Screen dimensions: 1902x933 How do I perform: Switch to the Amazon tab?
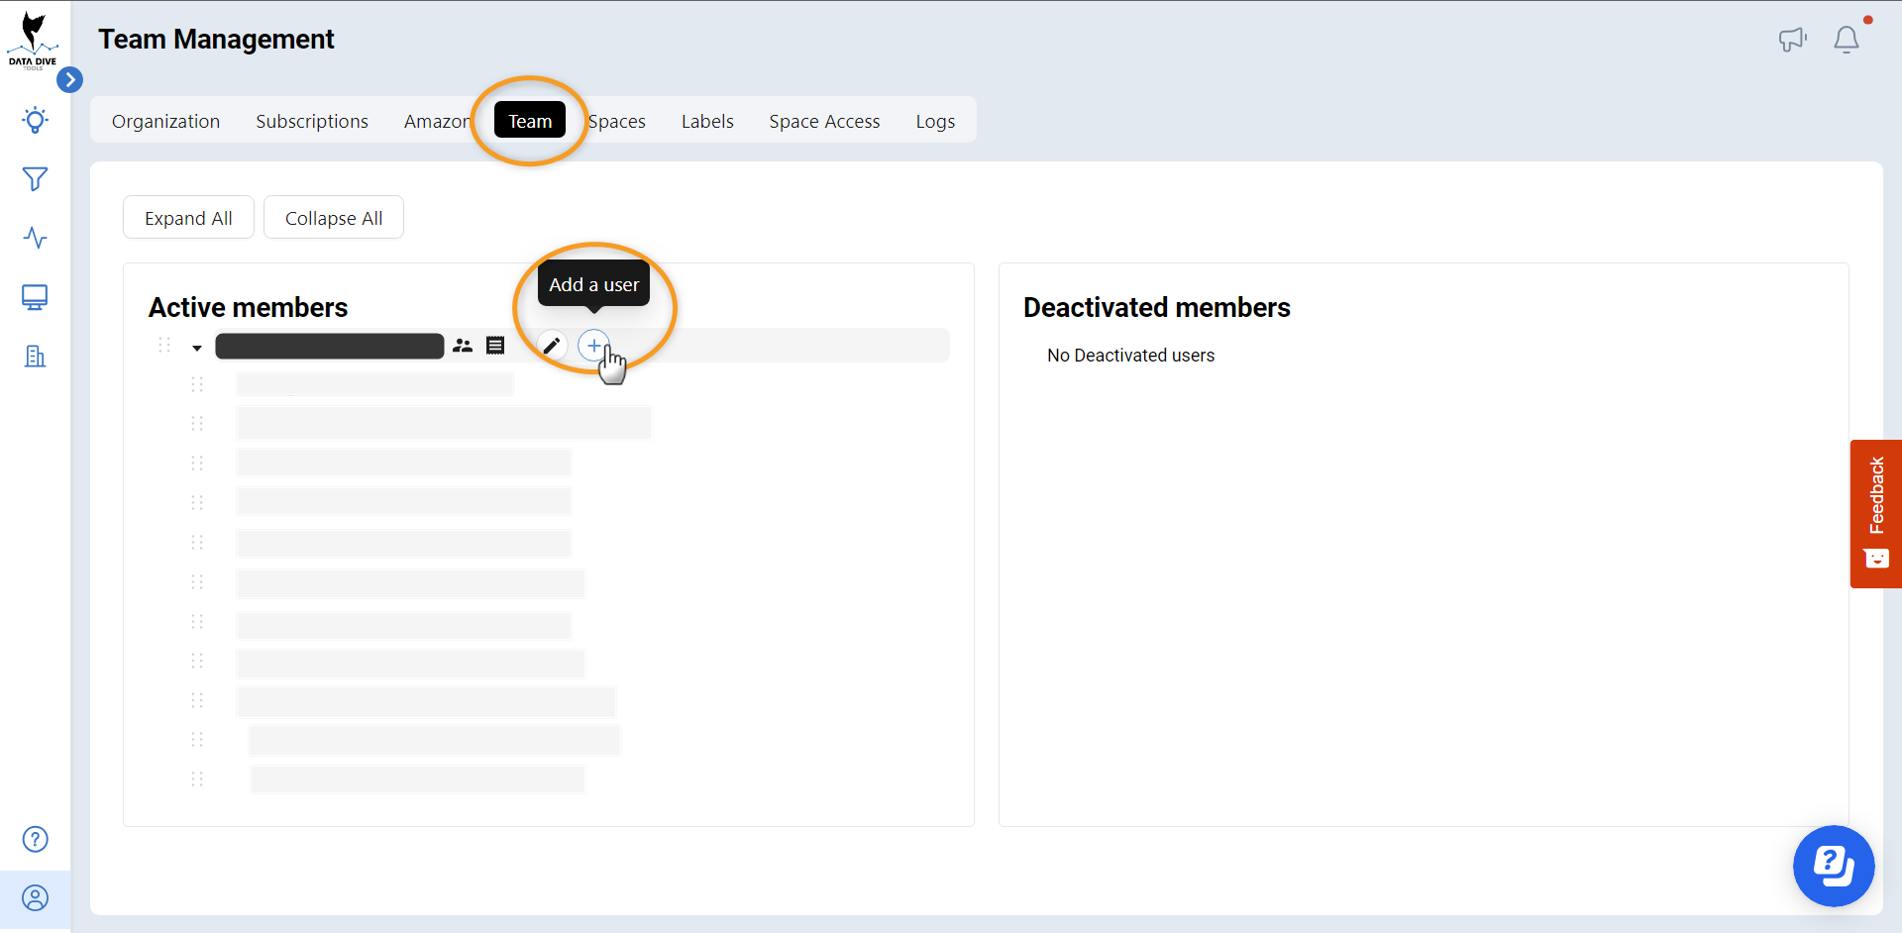click(x=437, y=121)
